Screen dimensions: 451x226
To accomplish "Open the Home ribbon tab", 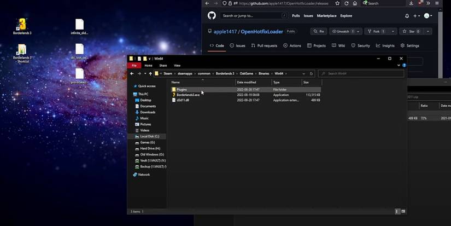I will pos(148,65).
